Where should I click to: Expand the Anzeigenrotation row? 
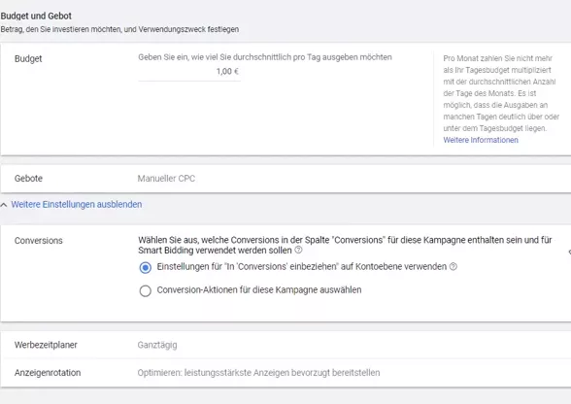[x=285, y=373]
